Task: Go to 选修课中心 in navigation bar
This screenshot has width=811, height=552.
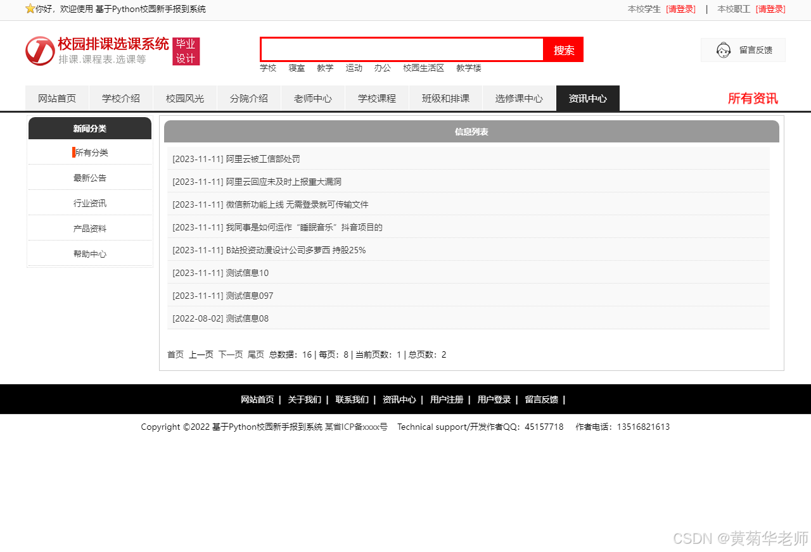Action: (x=519, y=99)
